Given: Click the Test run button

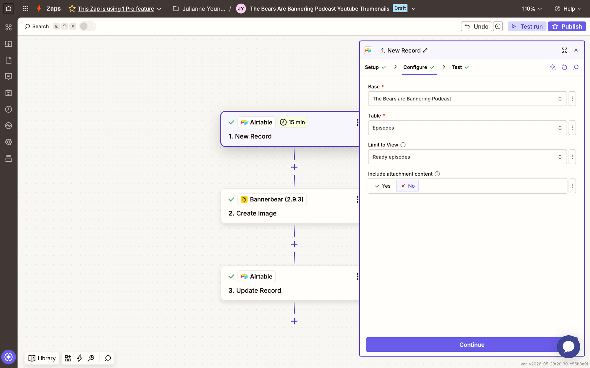Looking at the screenshot, I should coord(527,27).
